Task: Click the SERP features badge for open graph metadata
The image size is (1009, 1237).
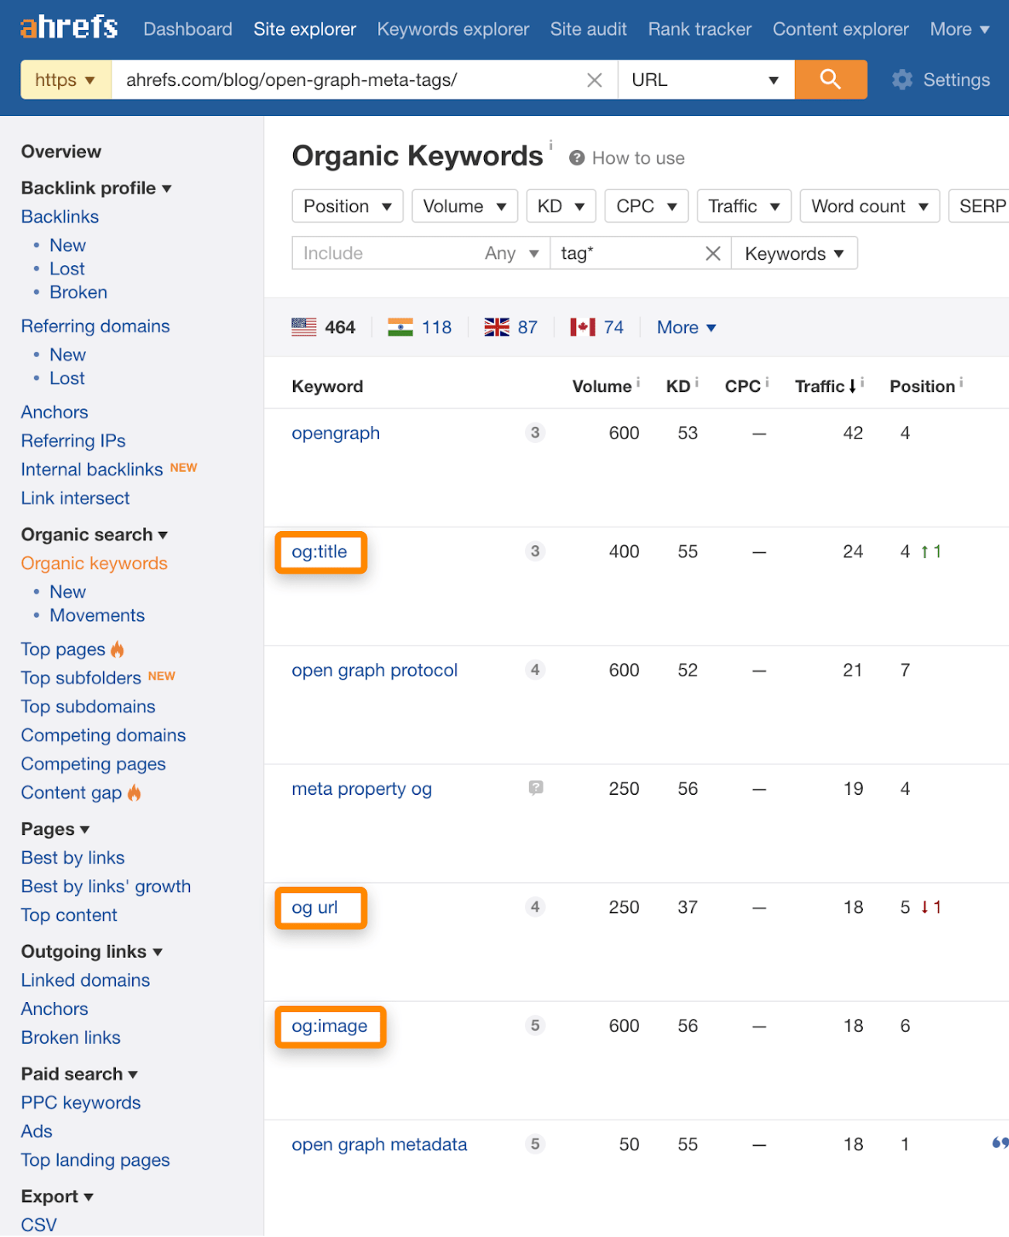Action: (x=535, y=1143)
